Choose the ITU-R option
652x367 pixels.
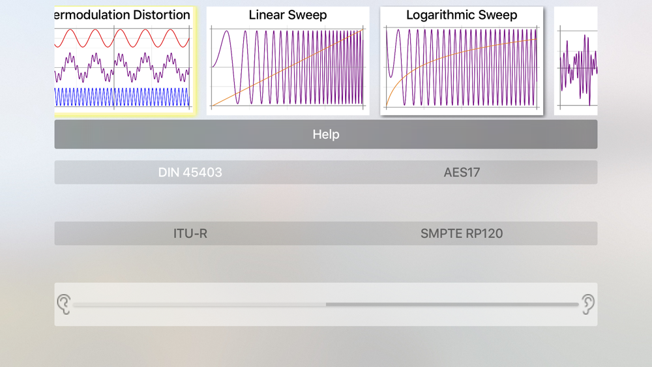190,233
